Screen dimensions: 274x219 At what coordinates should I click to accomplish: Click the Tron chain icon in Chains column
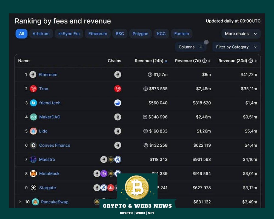(x=118, y=89)
